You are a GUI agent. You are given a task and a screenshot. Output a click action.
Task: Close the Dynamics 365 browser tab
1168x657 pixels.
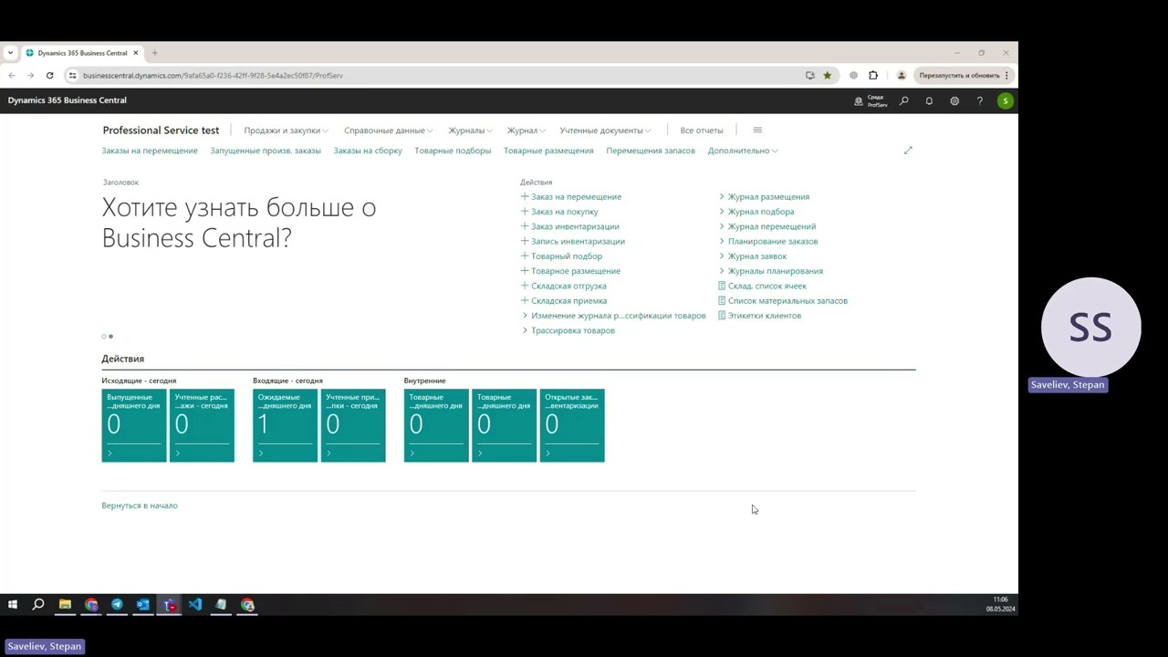click(x=136, y=53)
